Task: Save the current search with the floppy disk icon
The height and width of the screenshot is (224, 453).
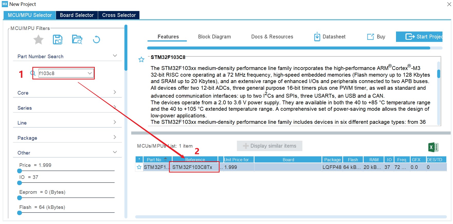Action: (x=58, y=40)
